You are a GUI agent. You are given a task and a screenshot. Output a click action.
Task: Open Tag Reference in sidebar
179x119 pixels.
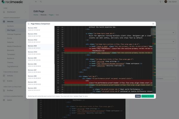(13, 66)
